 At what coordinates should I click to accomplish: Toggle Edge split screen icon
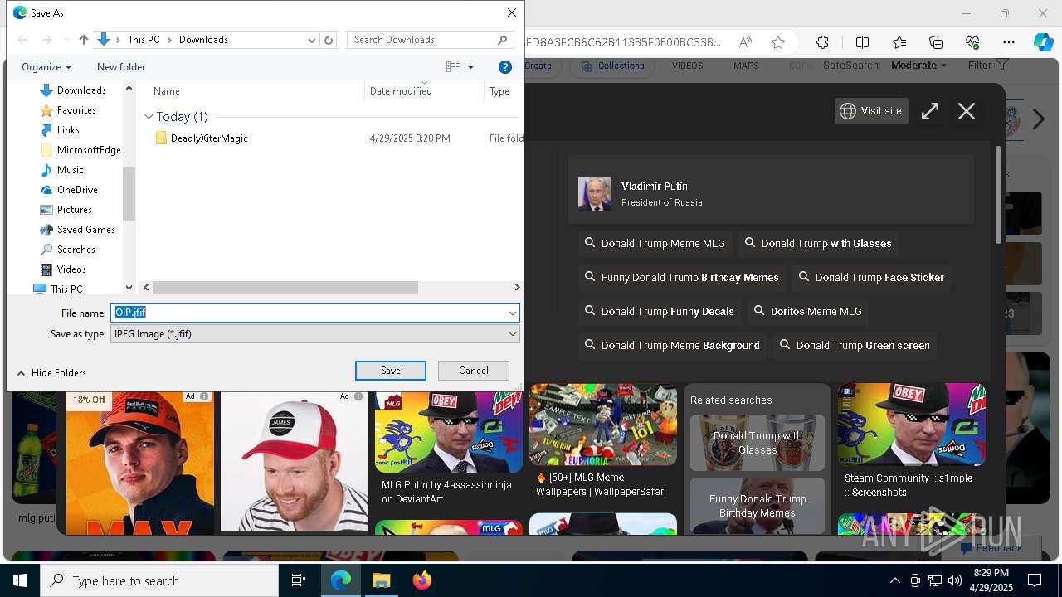[862, 42]
